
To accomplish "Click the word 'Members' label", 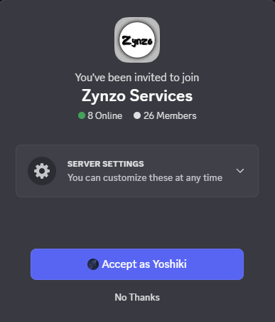I will (176, 115).
